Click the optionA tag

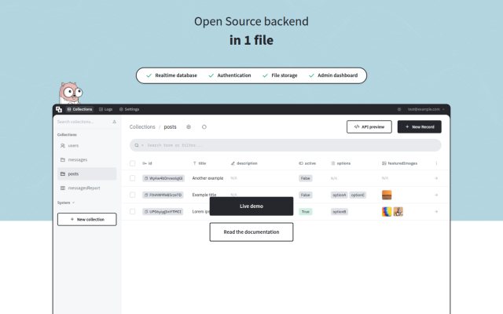[x=339, y=195]
